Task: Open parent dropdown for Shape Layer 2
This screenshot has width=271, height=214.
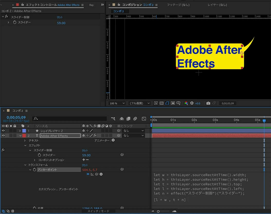Action: point(133,131)
